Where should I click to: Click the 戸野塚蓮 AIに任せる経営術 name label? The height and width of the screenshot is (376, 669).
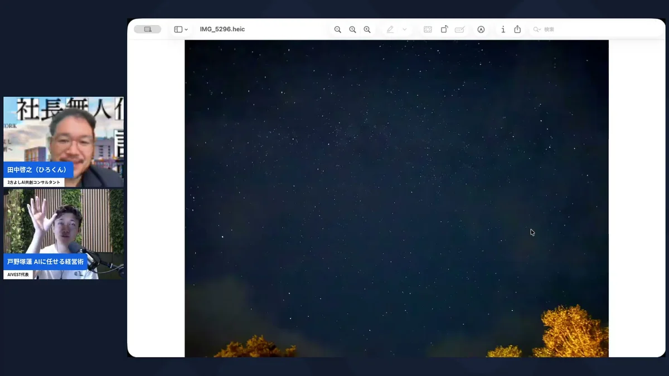[46, 262]
